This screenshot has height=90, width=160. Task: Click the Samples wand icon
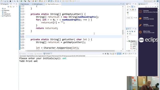(x=140, y=25)
